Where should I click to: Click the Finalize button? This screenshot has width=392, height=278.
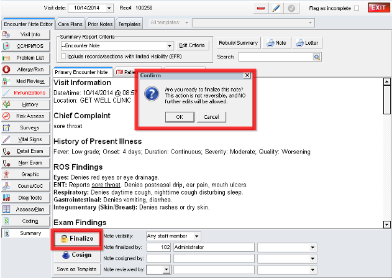click(x=77, y=238)
